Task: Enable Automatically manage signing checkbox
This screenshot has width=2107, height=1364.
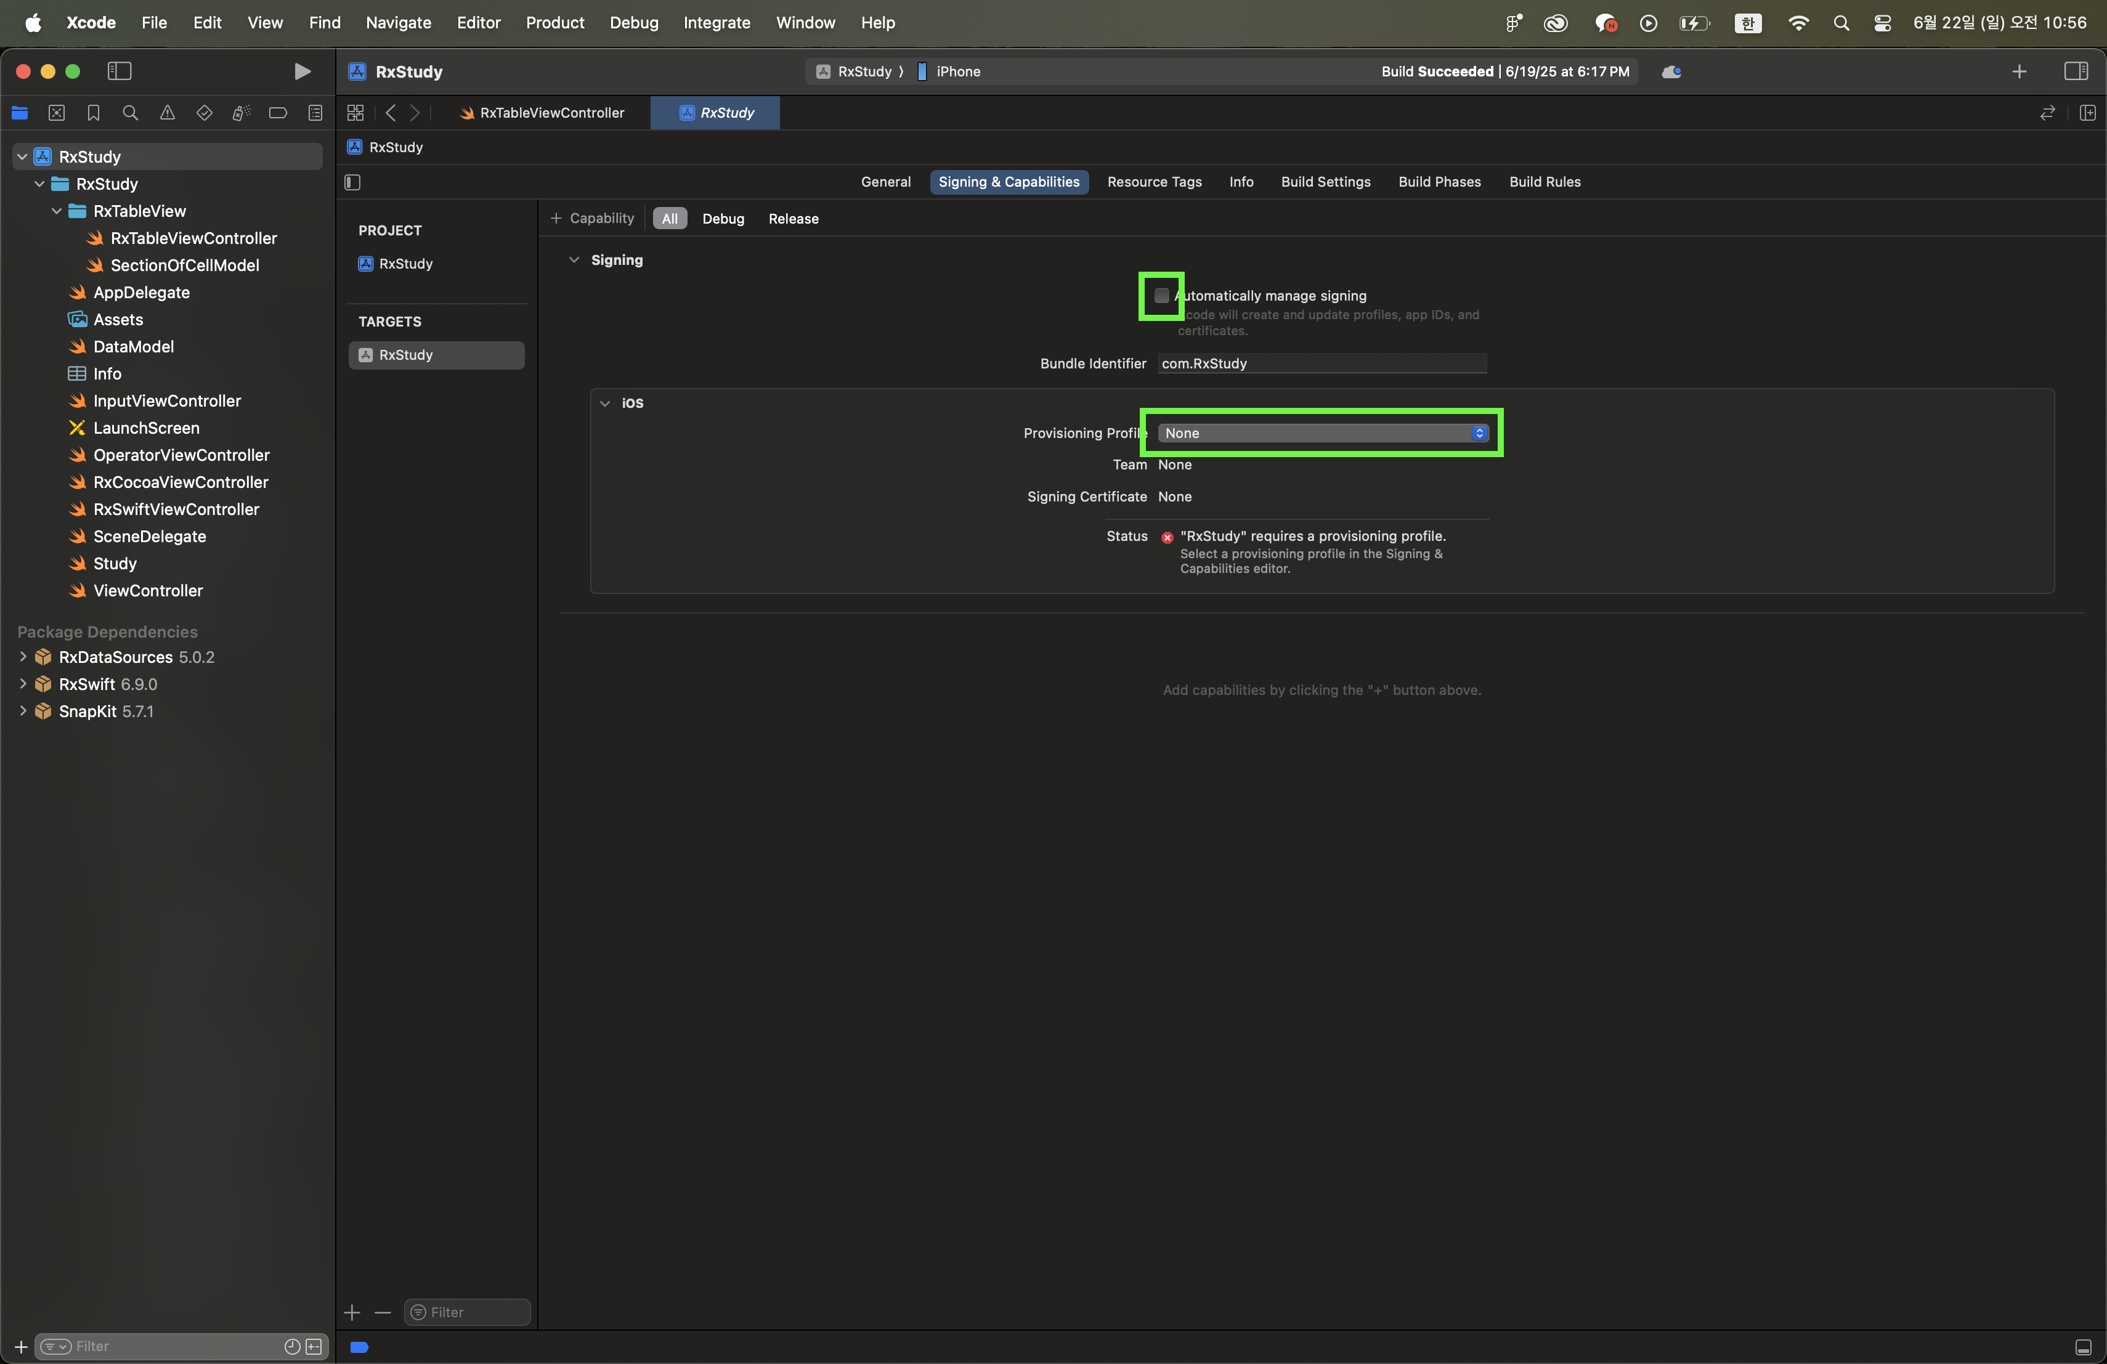Action: tap(1161, 296)
